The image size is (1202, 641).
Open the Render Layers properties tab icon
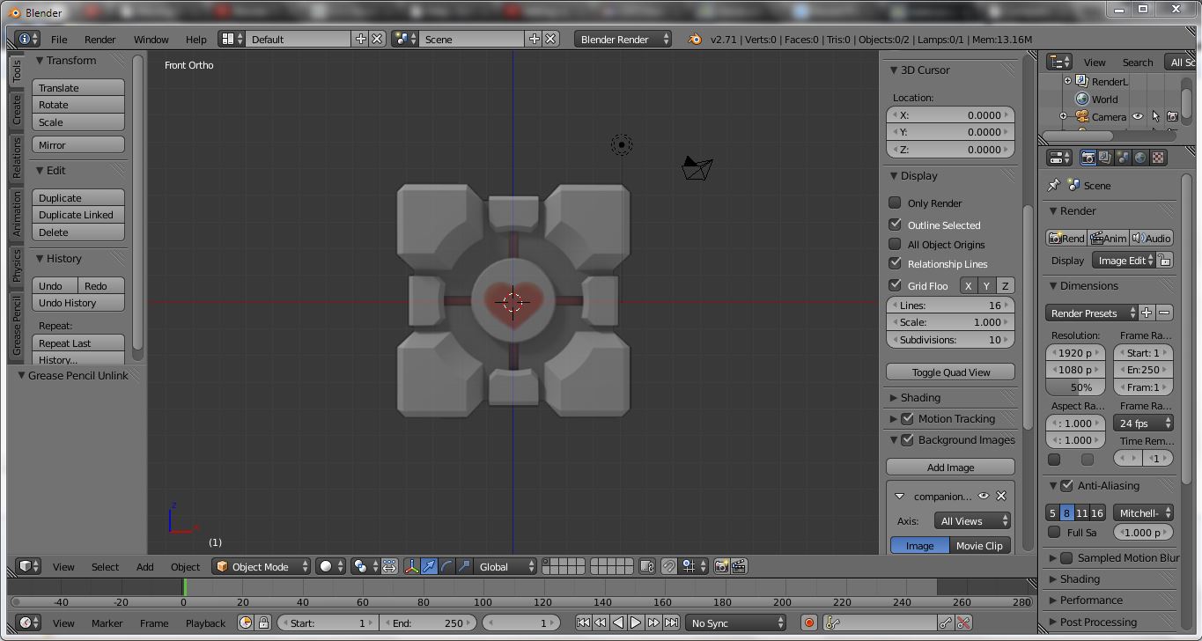[1105, 158]
